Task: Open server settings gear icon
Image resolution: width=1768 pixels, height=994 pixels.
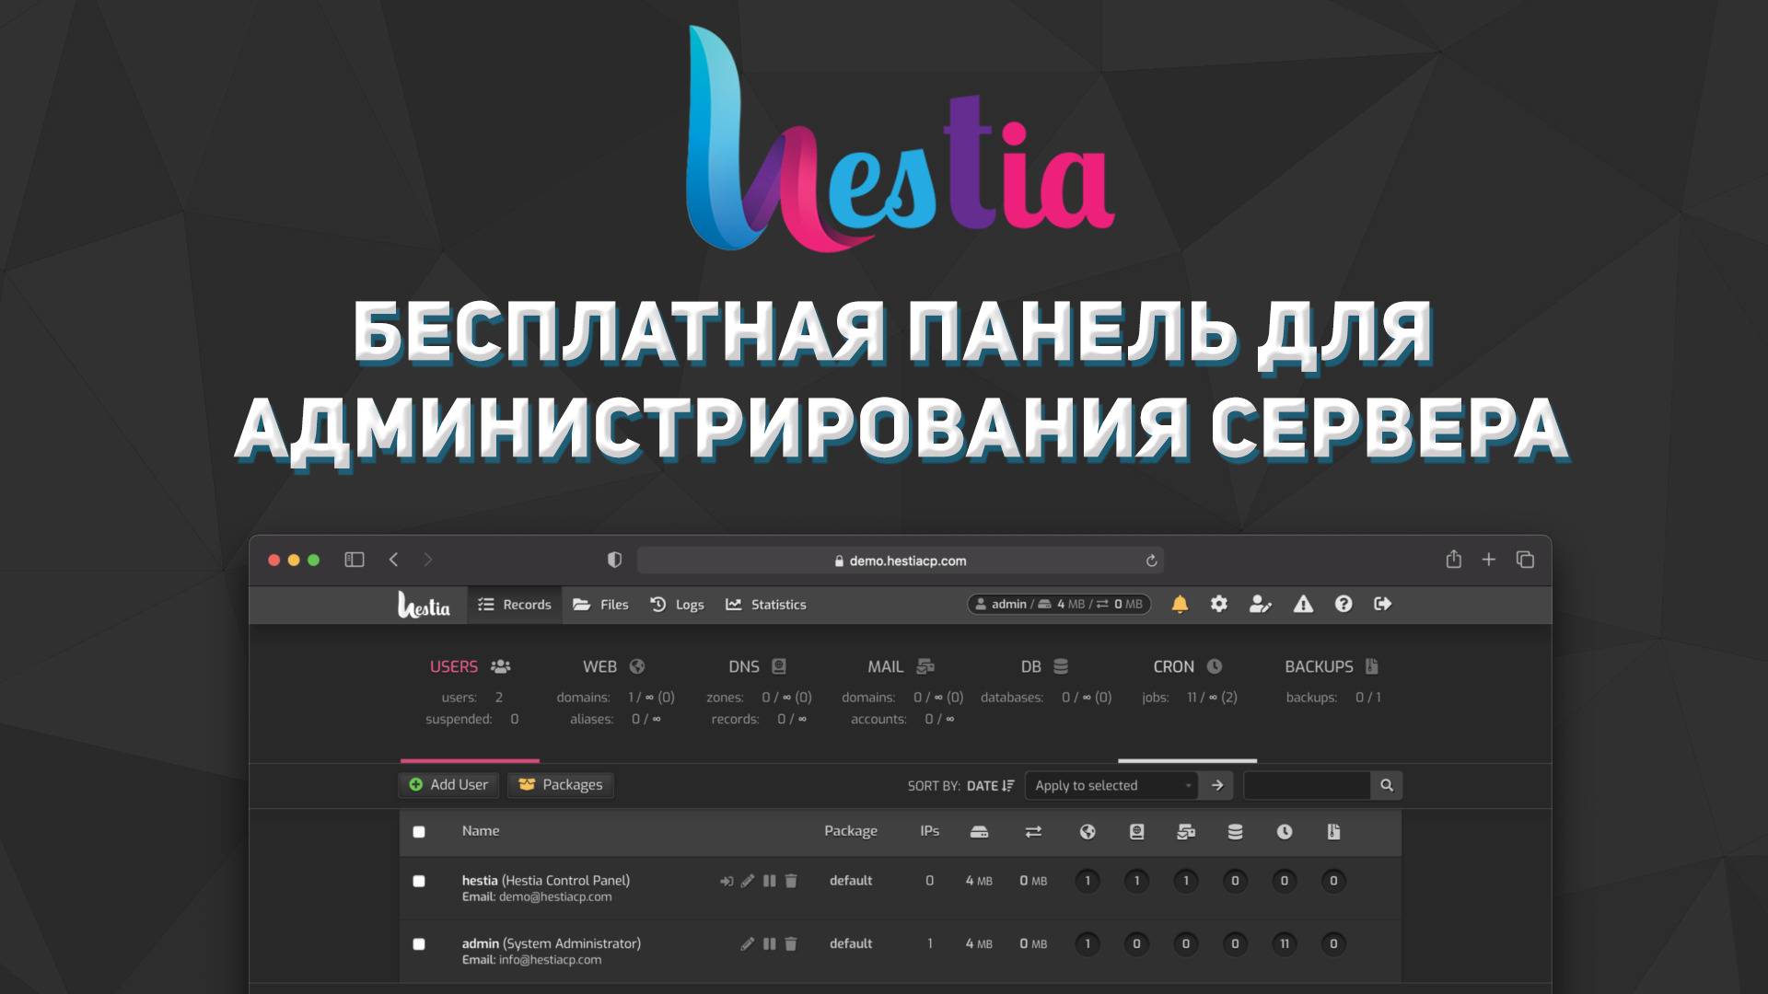Action: (x=1219, y=604)
